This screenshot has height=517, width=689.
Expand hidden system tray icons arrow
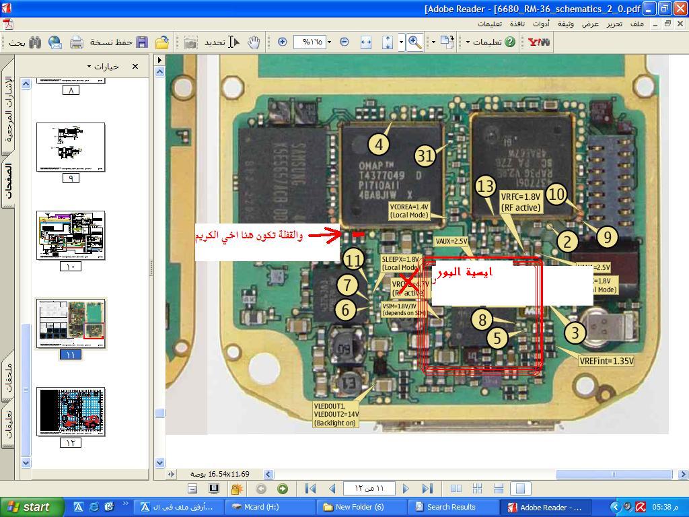616,507
